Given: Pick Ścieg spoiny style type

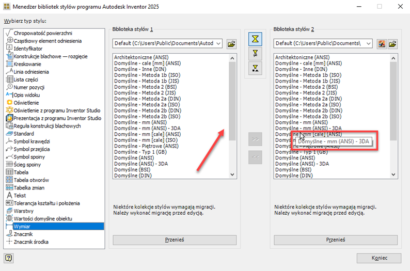Looking at the screenshot, I should pos(27,165).
